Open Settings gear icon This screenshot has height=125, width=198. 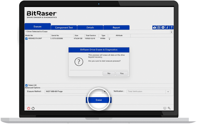click(x=163, y=27)
